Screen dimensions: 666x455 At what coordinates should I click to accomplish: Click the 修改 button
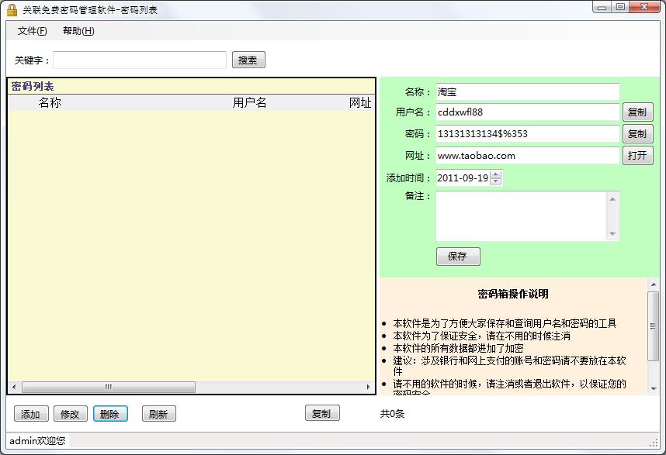[70, 414]
